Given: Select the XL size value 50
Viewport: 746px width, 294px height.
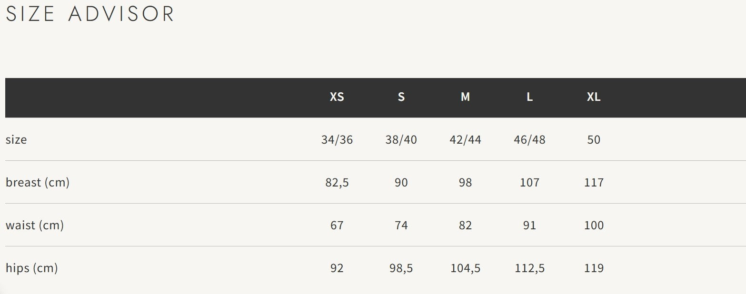Looking at the screenshot, I should 594,140.
